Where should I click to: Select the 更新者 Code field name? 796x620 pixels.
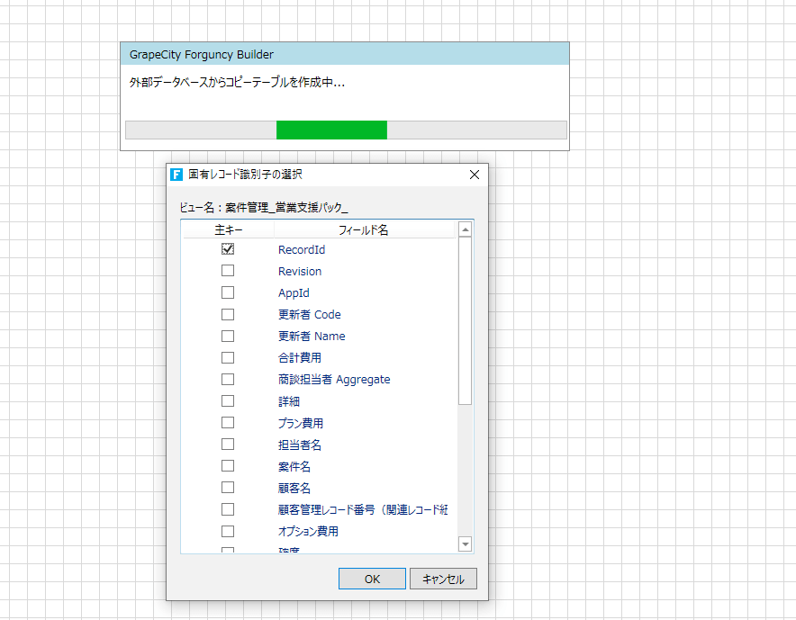(x=310, y=315)
